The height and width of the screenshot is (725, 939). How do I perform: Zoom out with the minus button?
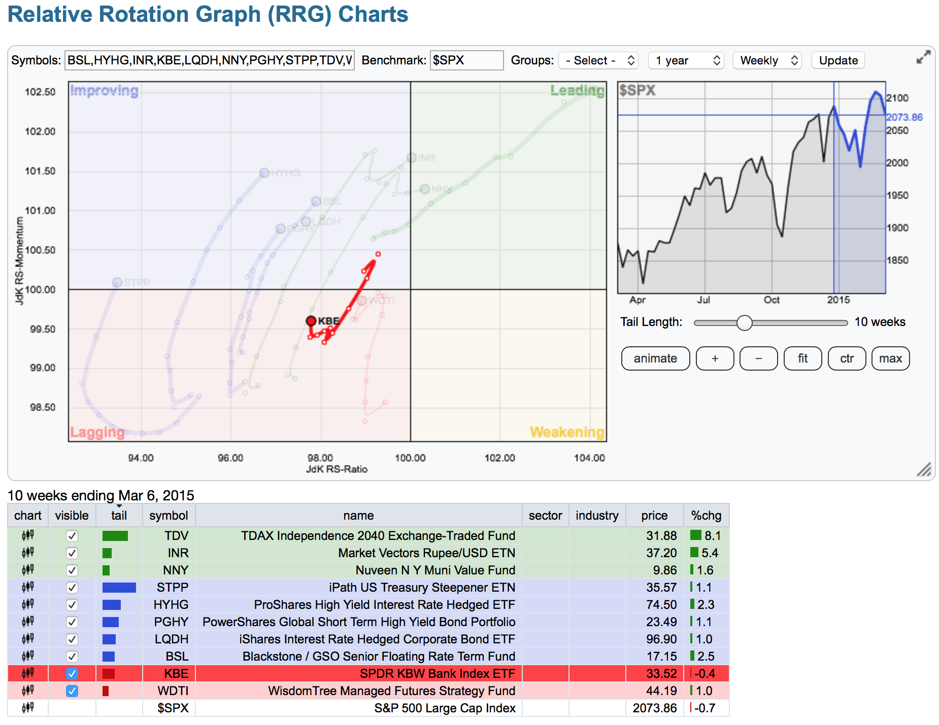759,358
